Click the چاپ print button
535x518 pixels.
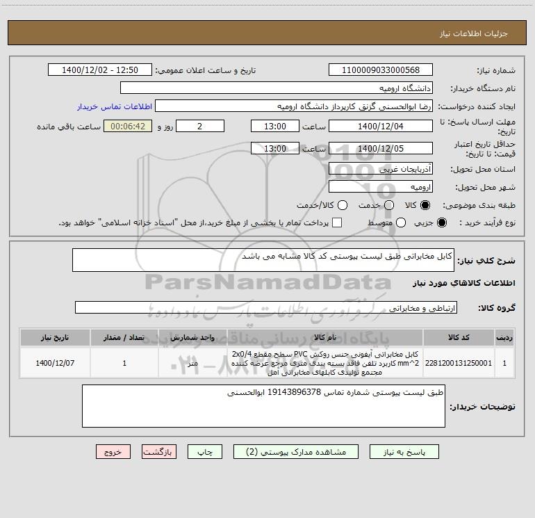(205, 452)
